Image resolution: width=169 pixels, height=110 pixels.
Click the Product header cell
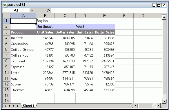[x=23, y=32]
